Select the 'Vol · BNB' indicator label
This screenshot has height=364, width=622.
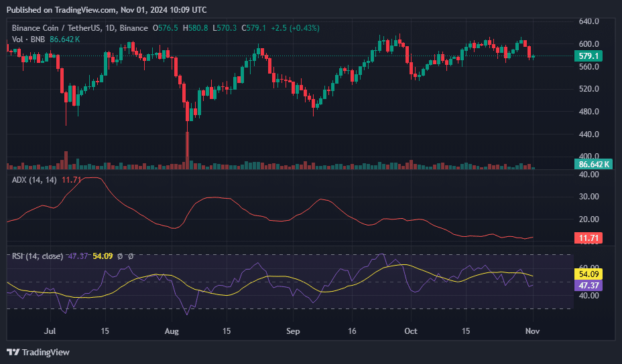pos(28,39)
